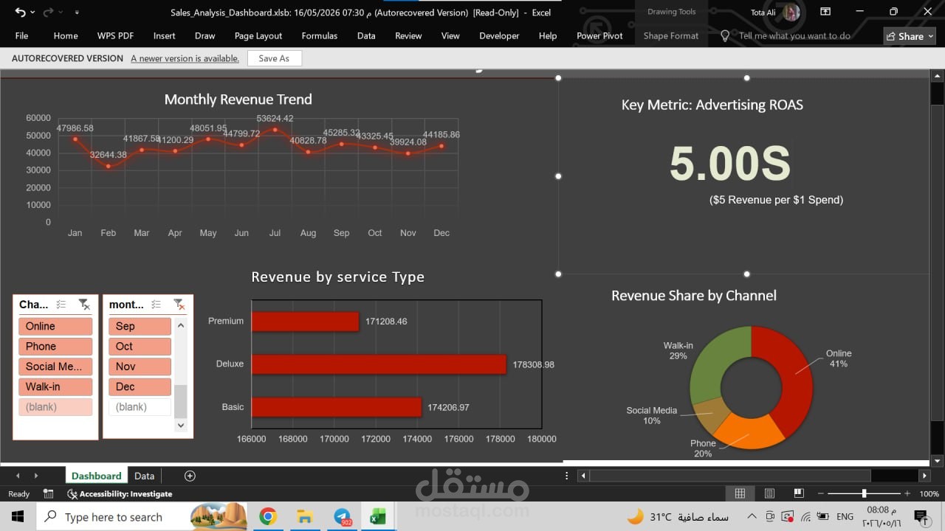
Task: Clear filter on Channel slicer
Action: click(x=84, y=304)
